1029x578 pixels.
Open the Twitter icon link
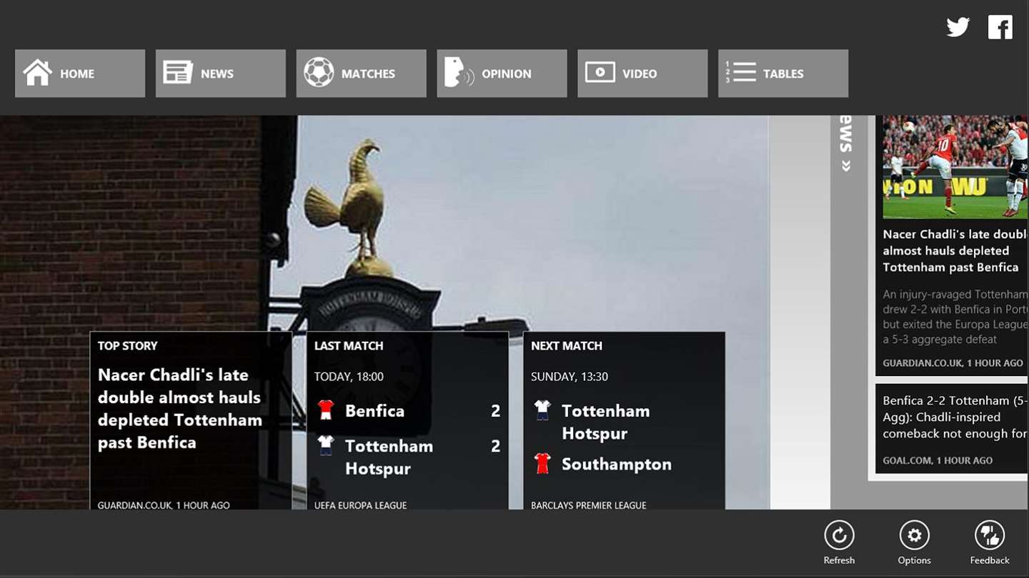(958, 27)
